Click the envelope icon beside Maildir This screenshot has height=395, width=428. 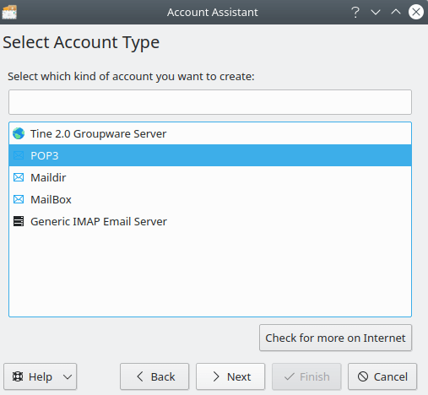tap(19, 177)
